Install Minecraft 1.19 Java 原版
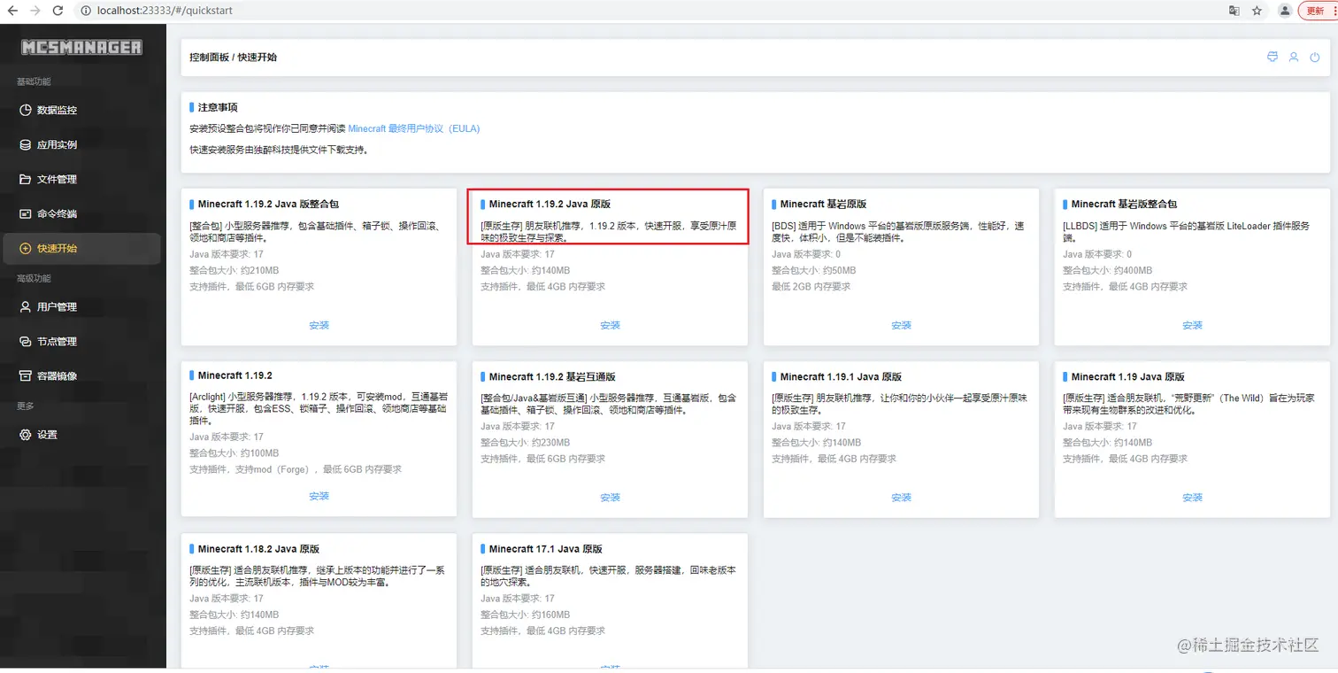The height and width of the screenshot is (673, 1338). 1192,498
